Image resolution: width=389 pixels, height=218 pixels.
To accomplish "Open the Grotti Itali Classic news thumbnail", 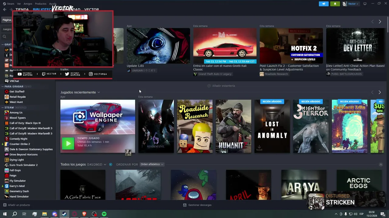I will pyautogui.click(x=225, y=46).
